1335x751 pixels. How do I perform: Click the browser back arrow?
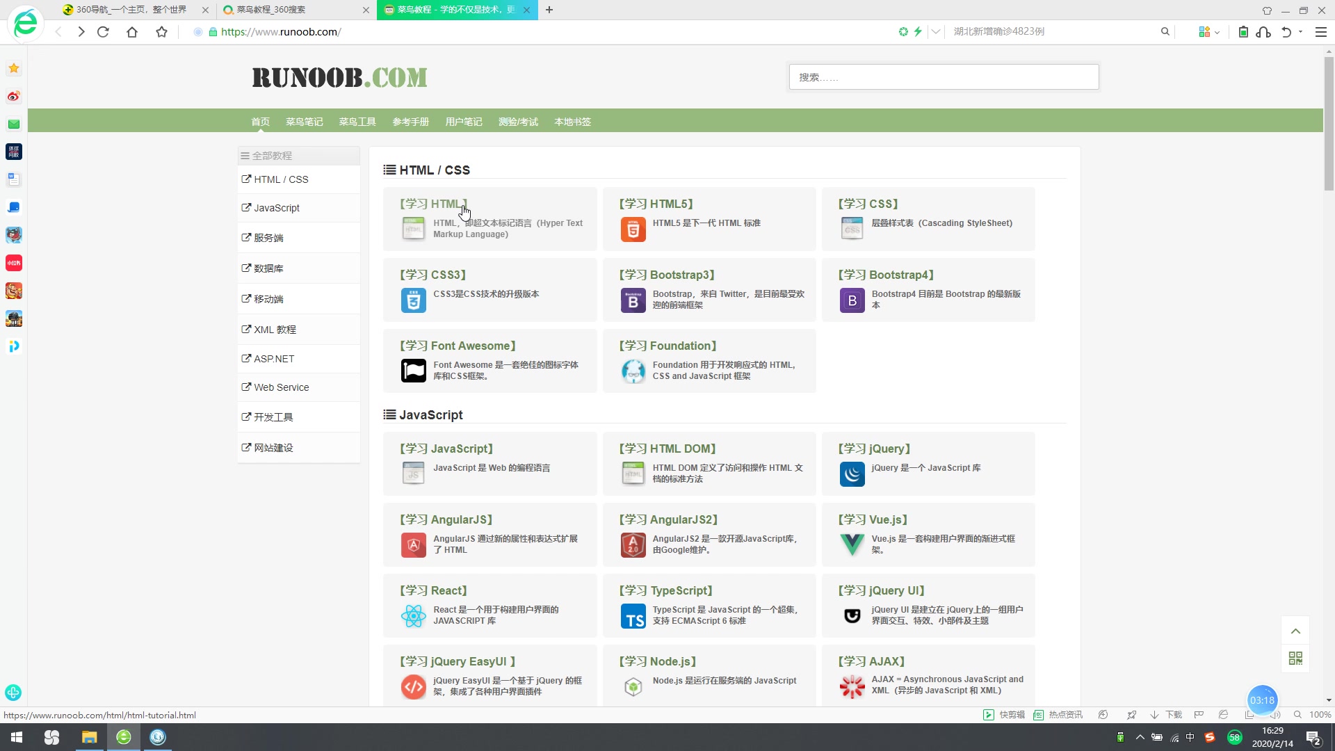pyautogui.click(x=58, y=32)
